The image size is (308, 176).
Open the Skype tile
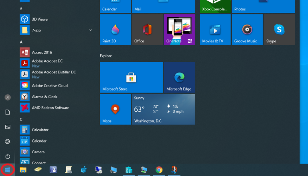pyautogui.click(x=279, y=30)
